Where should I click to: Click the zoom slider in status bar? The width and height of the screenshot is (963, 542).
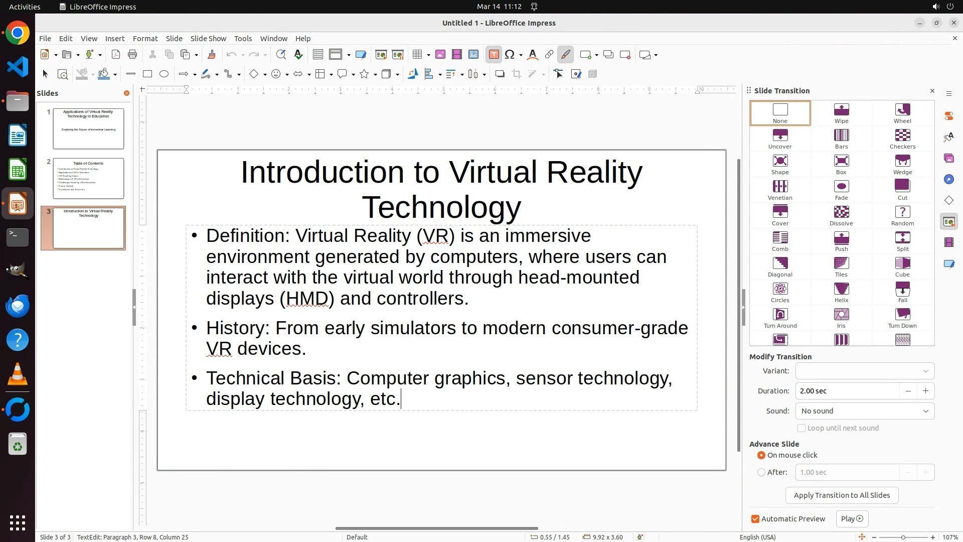[903, 537]
